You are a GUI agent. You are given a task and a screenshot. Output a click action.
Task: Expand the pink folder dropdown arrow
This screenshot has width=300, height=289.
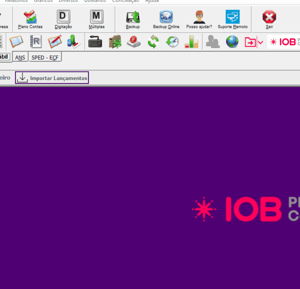click(x=260, y=43)
